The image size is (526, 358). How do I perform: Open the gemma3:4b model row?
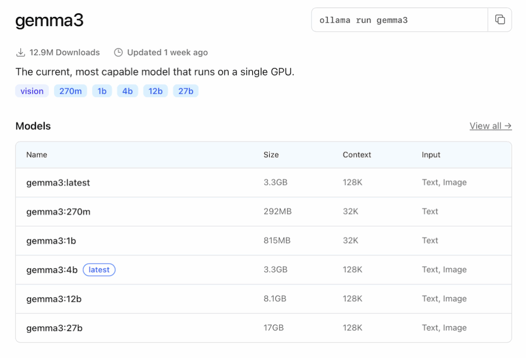click(x=264, y=270)
